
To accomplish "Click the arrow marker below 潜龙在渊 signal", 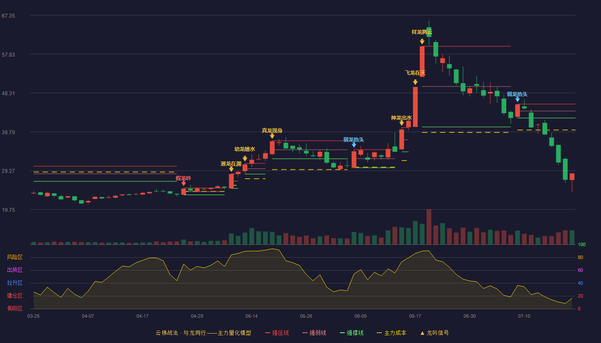I will [231, 169].
